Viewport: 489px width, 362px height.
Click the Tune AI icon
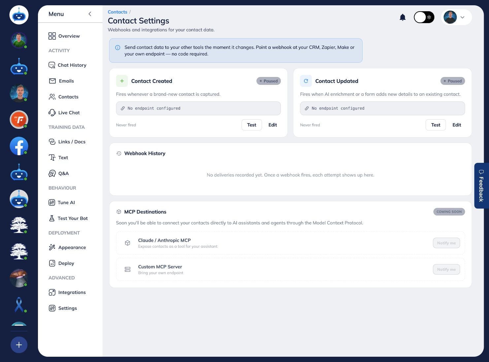[x=52, y=202]
